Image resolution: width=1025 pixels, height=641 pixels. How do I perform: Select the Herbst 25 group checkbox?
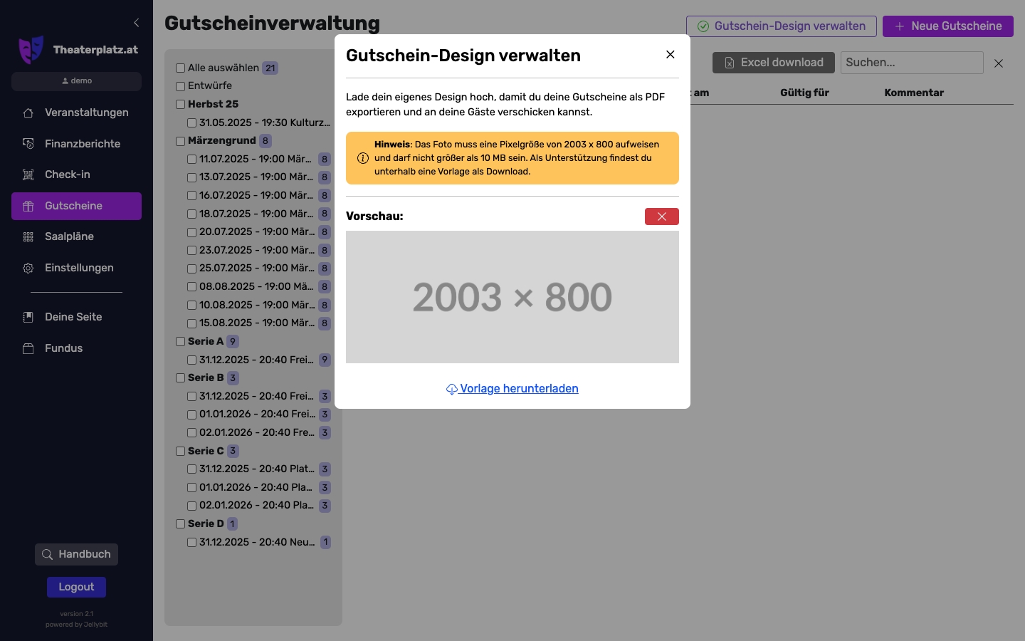(x=180, y=105)
